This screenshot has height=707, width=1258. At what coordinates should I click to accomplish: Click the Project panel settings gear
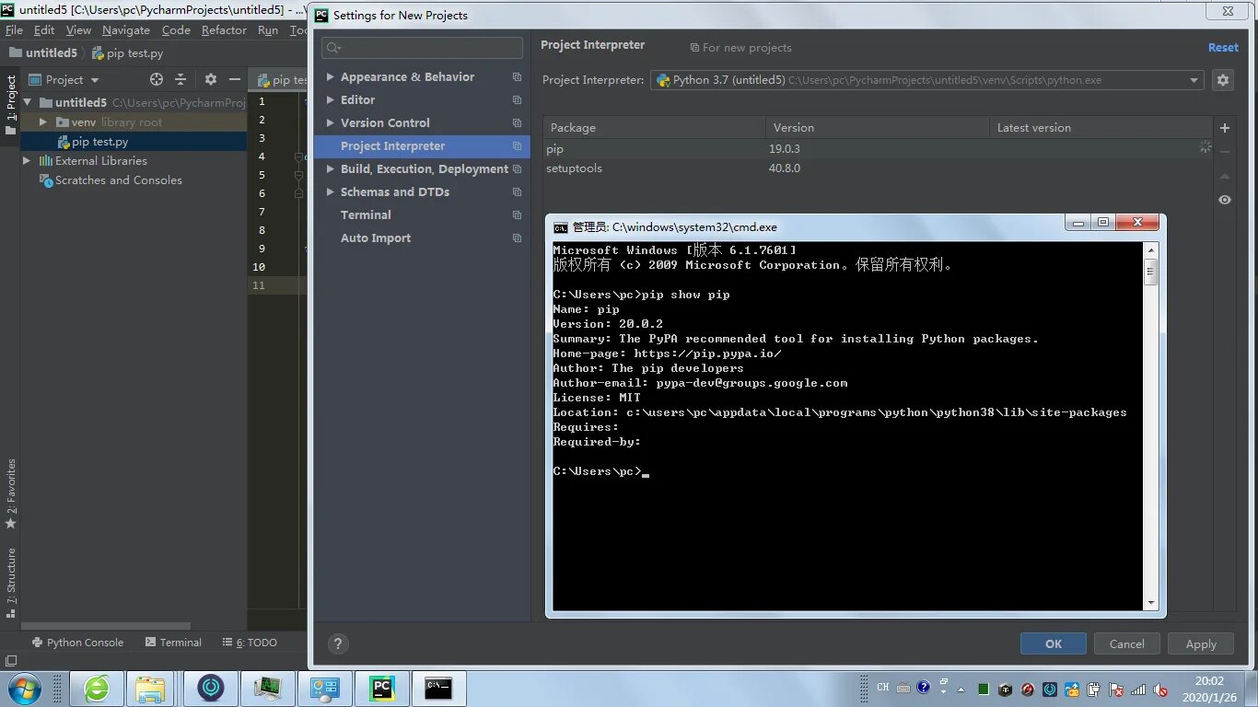[210, 80]
